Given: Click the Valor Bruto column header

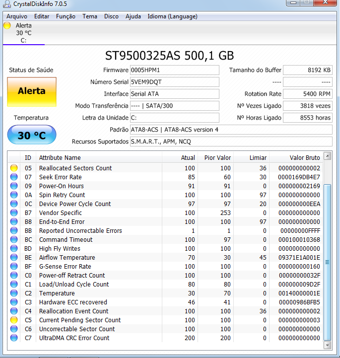Looking at the screenshot, I should point(296,157).
